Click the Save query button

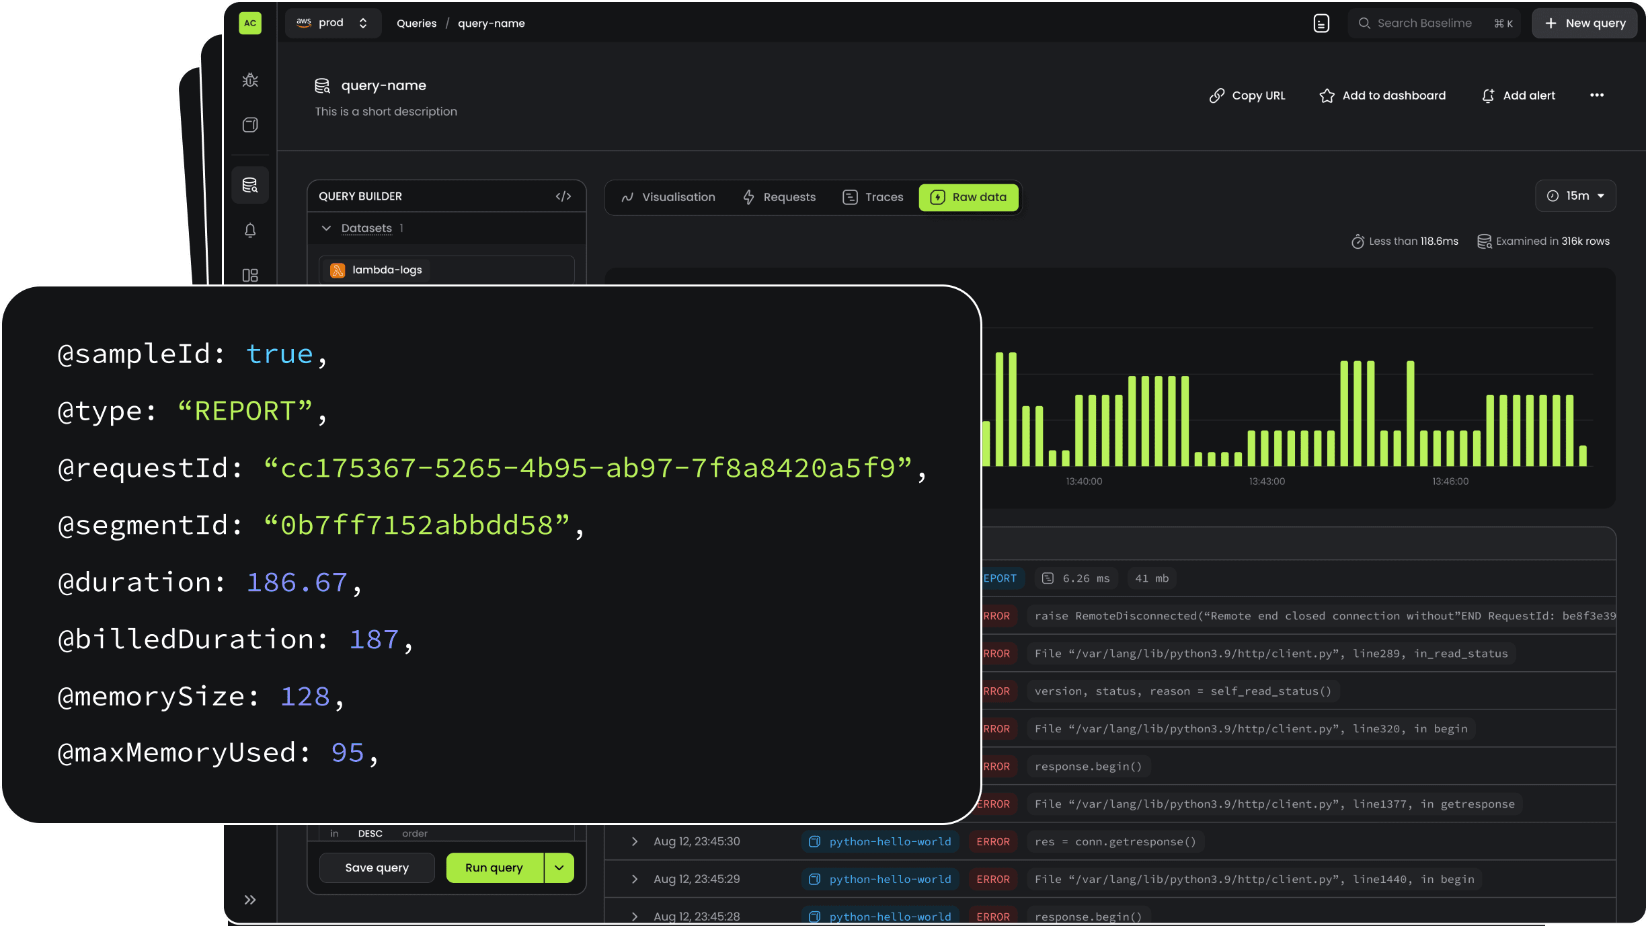pyautogui.click(x=377, y=867)
